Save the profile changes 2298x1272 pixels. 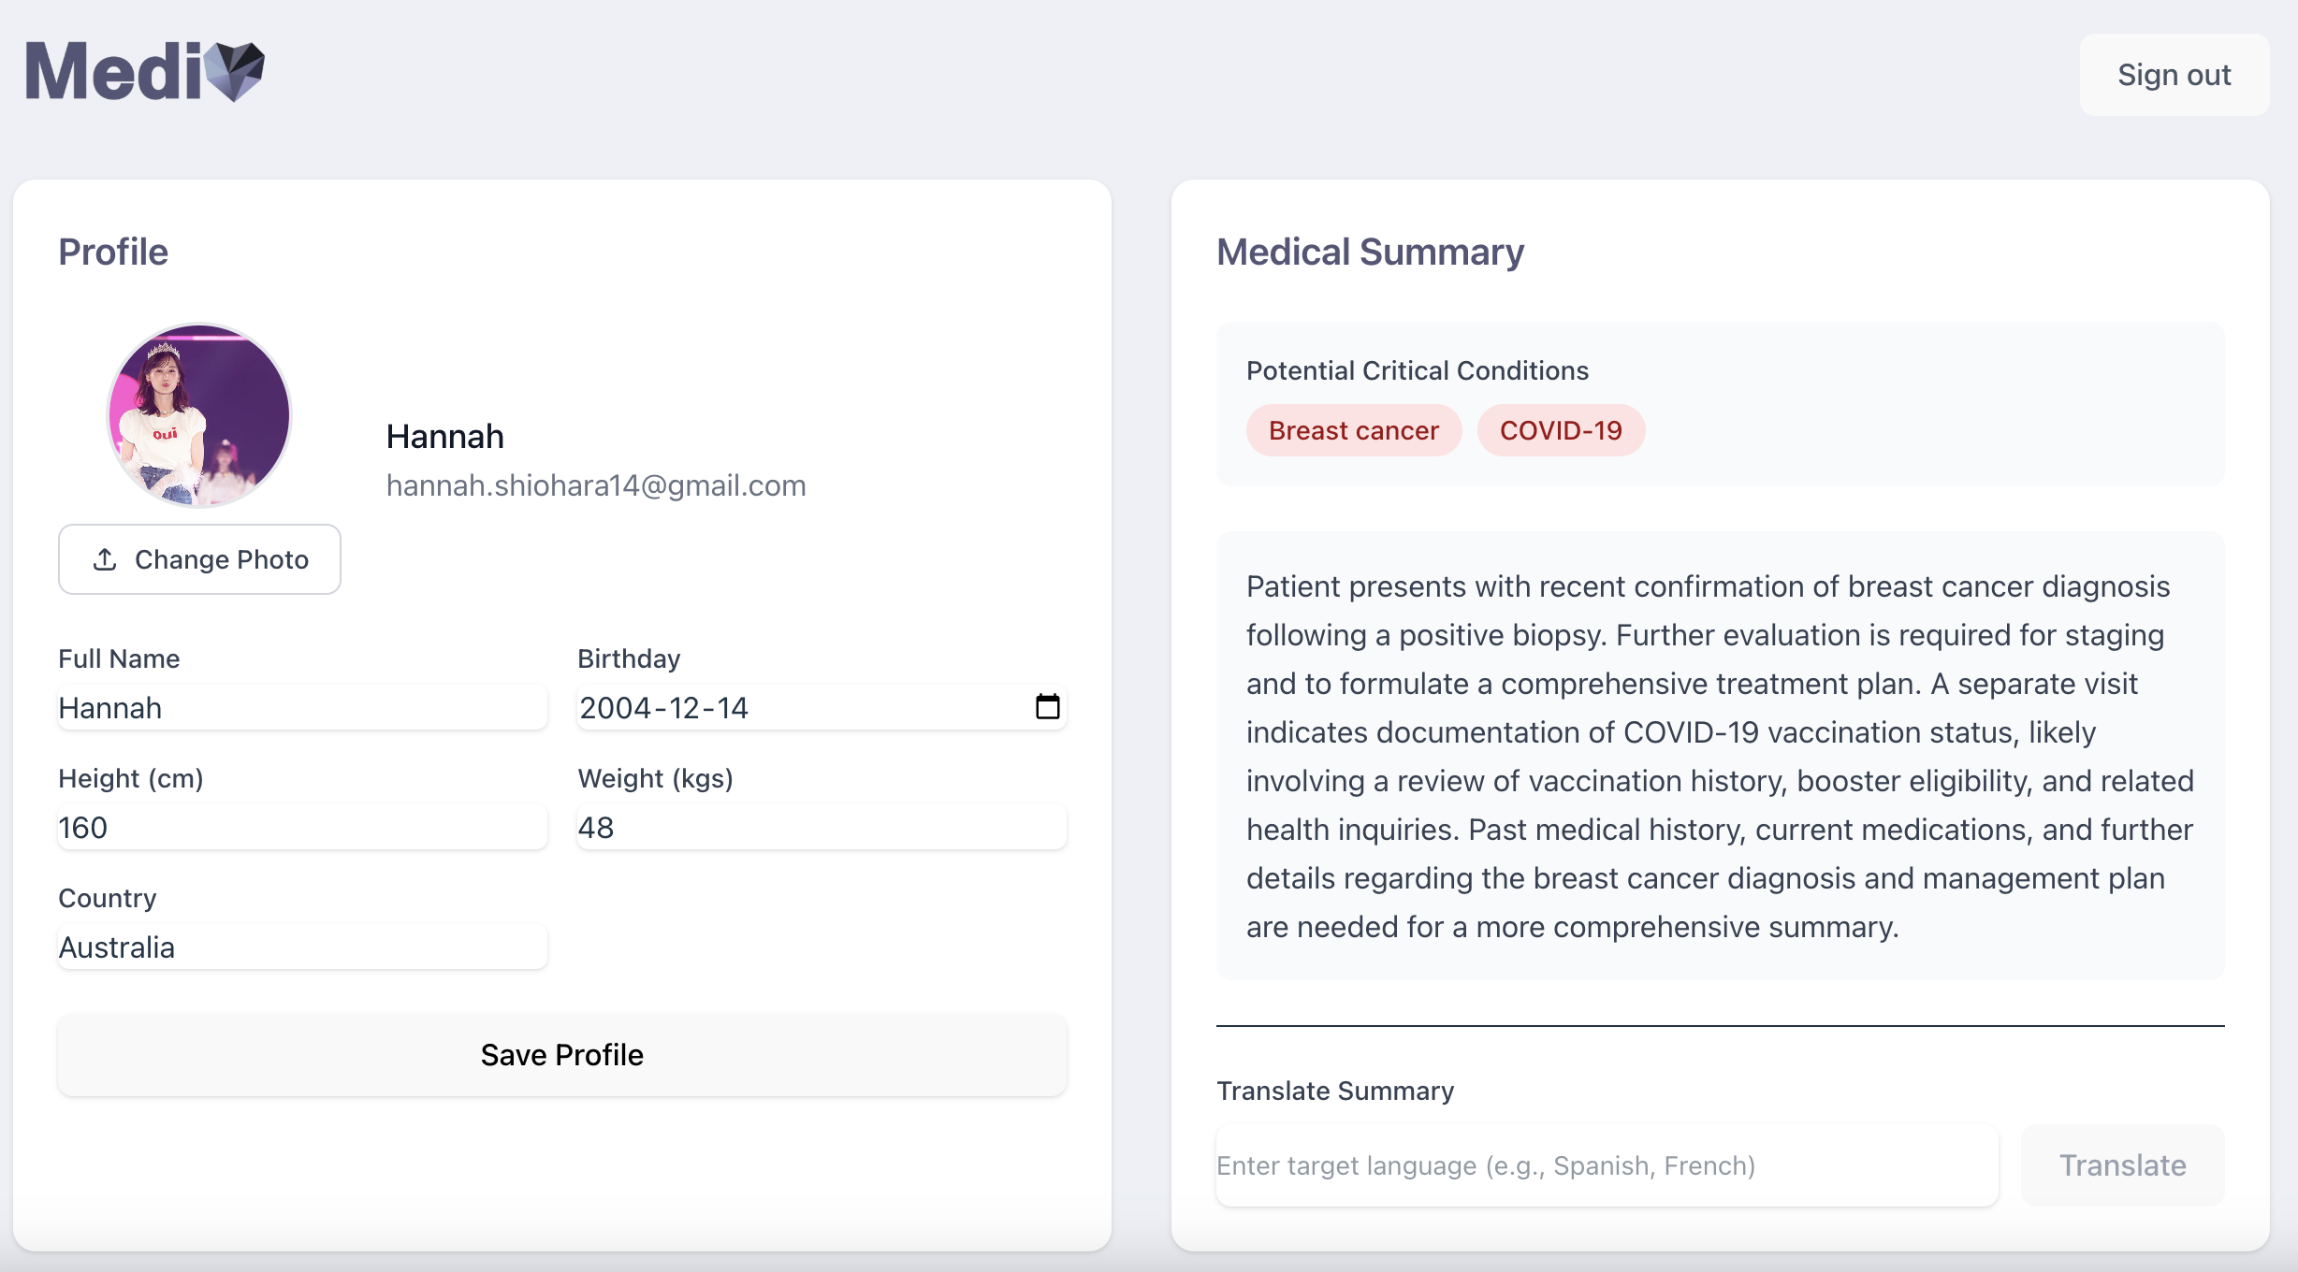561,1055
